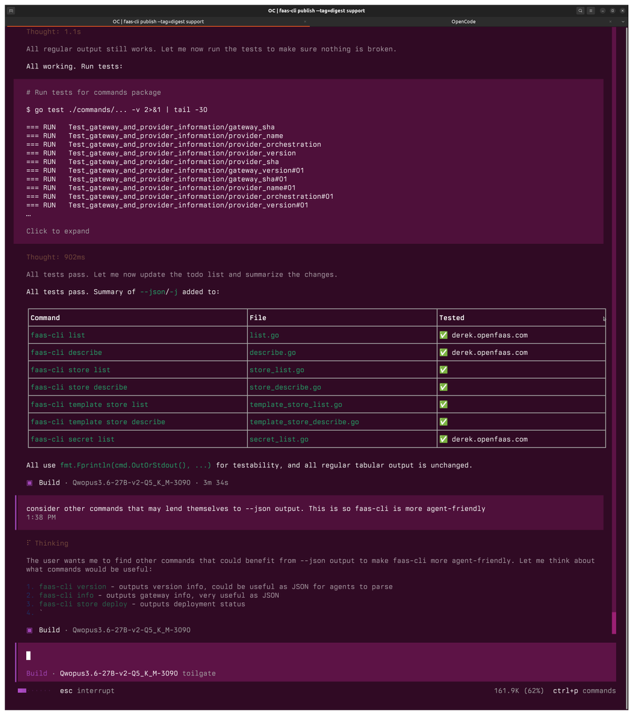Switch to 'OC | faas-cli publish' tab

tap(158, 21)
